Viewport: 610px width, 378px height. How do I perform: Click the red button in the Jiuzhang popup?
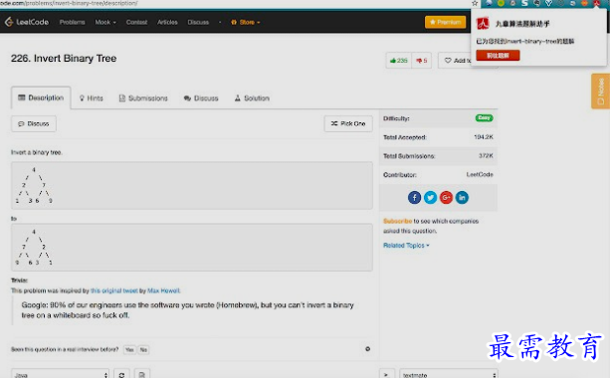498,56
